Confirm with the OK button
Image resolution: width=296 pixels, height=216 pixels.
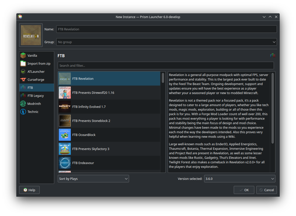point(244,190)
